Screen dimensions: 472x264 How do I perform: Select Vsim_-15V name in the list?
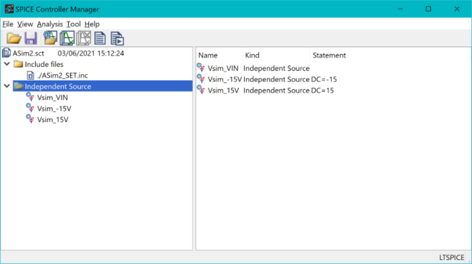click(224, 79)
